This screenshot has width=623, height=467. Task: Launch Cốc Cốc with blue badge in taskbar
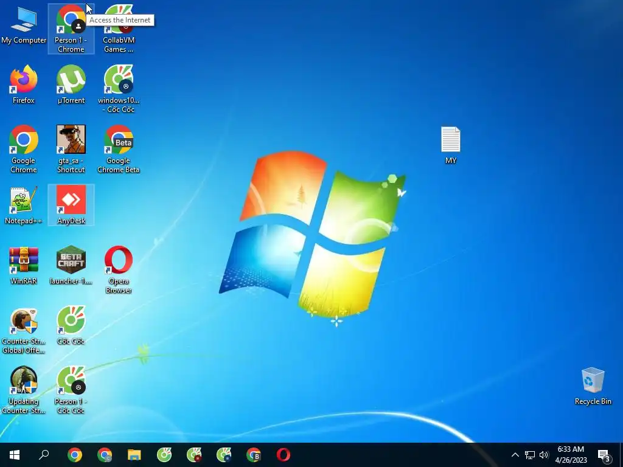[224, 455]
